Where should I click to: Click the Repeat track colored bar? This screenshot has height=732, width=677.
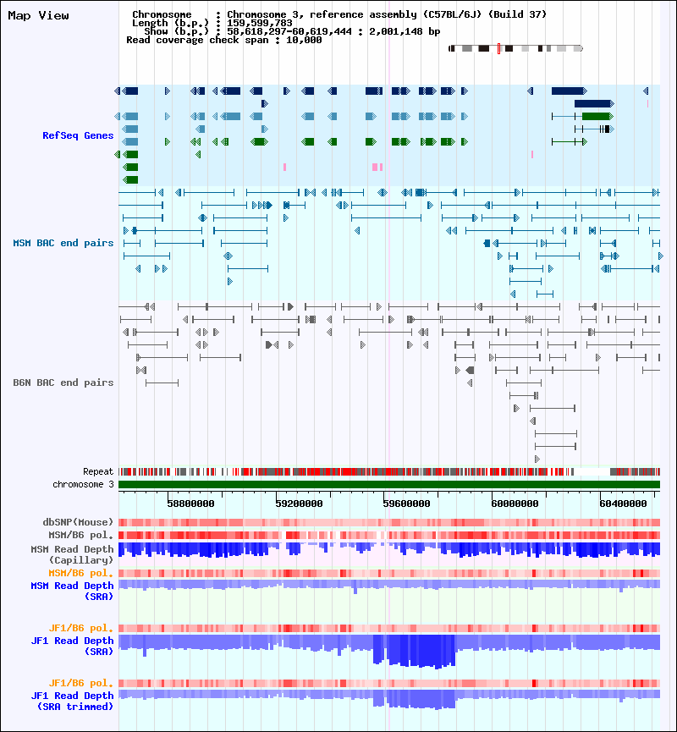[389, 472]
